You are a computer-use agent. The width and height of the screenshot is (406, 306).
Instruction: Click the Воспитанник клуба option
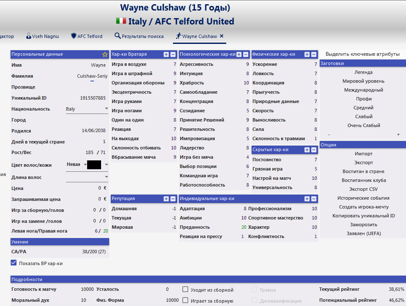pyautogui.click(x=364, y=180)
